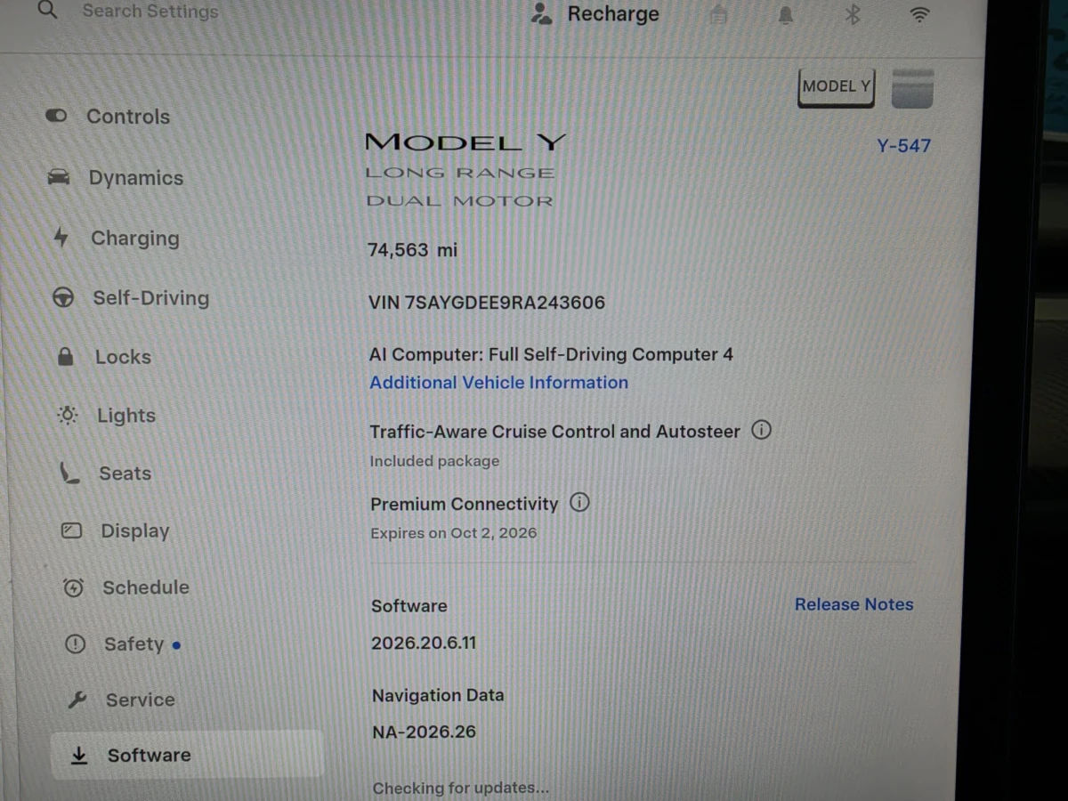1068x801 pixels.
Task: Click the Dynamics car icon
Action: click(x=59, y=177)
